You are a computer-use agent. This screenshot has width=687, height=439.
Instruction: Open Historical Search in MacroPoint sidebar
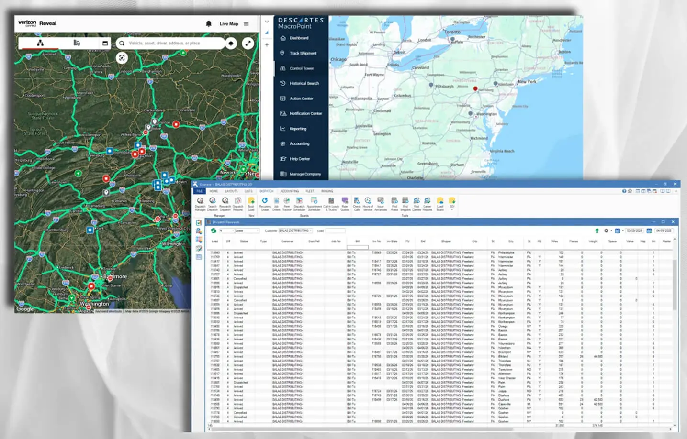coord(299,83)
